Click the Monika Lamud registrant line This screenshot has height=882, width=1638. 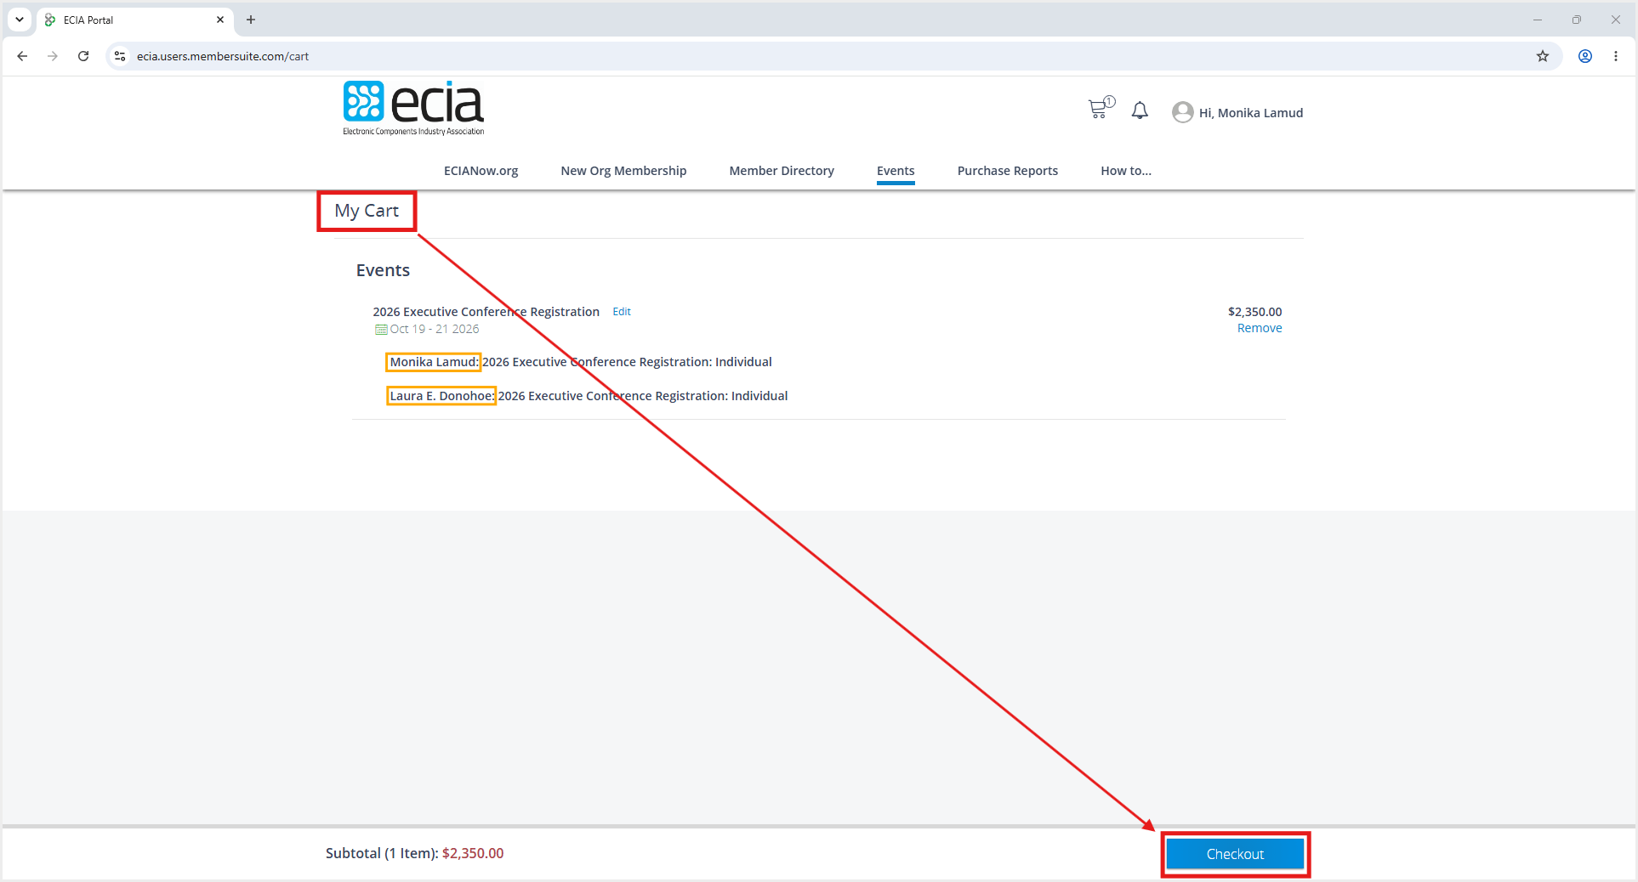pyautogui.click(x=581, y=362)
